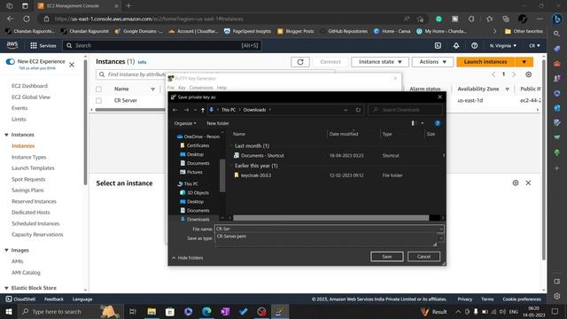Open Instance Types in sidebar
Image resolution: width=567 pixels, height=319 pixels.
(28, 157)
